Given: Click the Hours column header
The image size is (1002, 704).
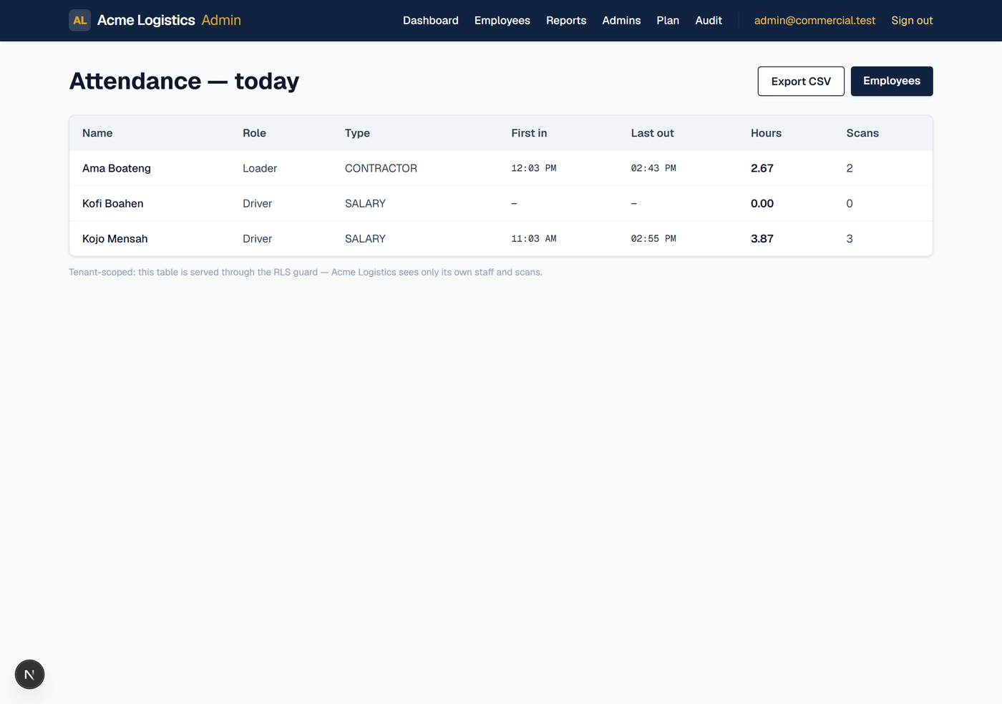Looking at the screenshot, I should coord(766,133).
